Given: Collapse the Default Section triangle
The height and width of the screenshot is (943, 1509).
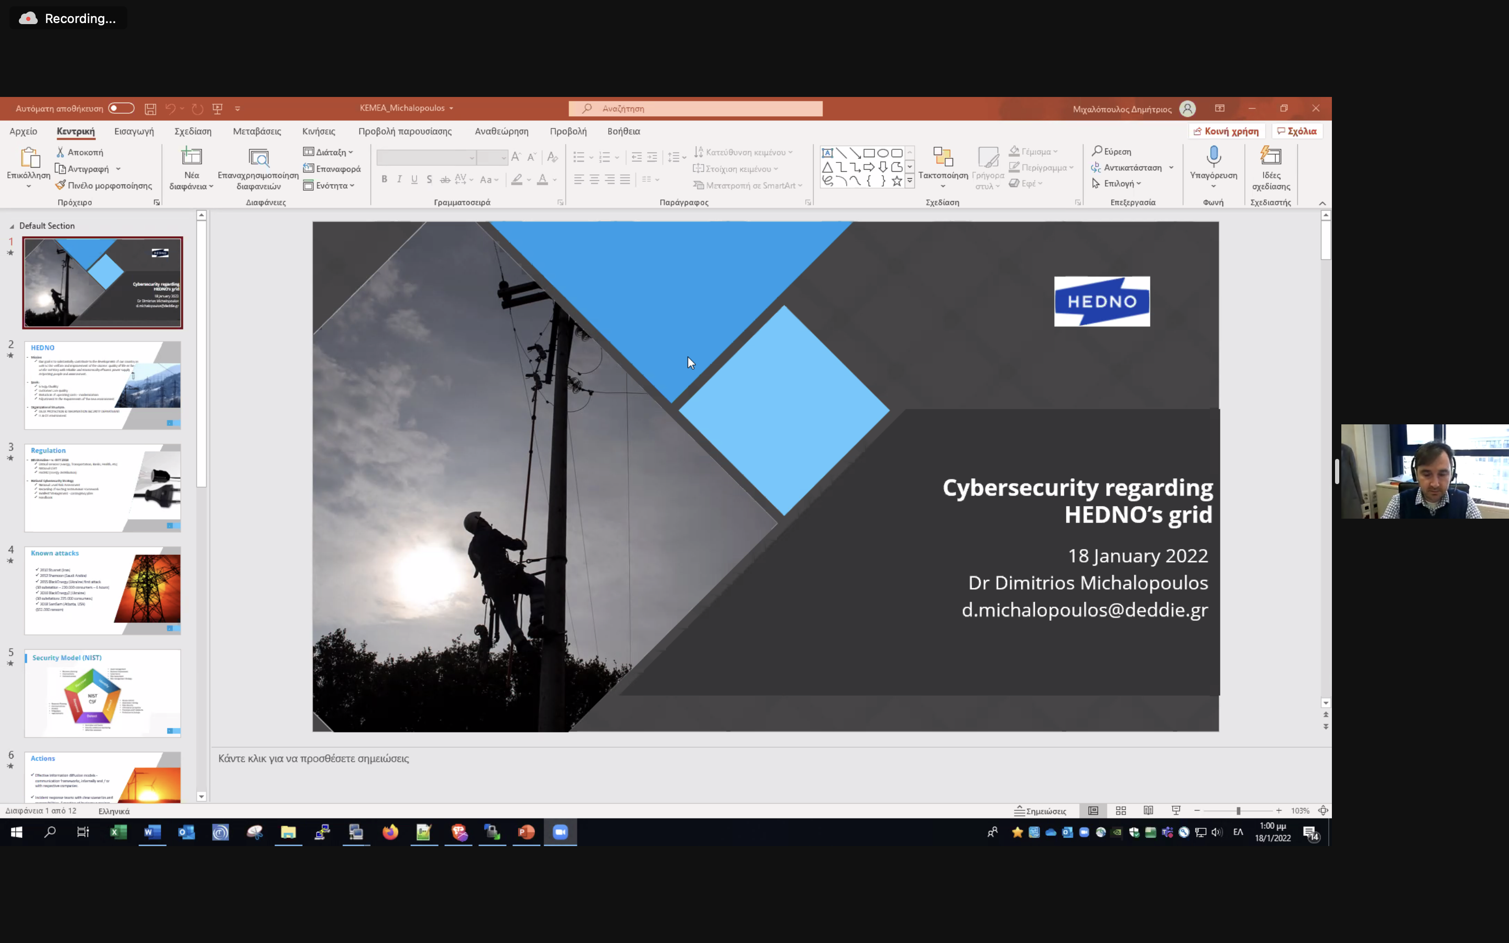Looking at the screenshot, I should (12, 226).
